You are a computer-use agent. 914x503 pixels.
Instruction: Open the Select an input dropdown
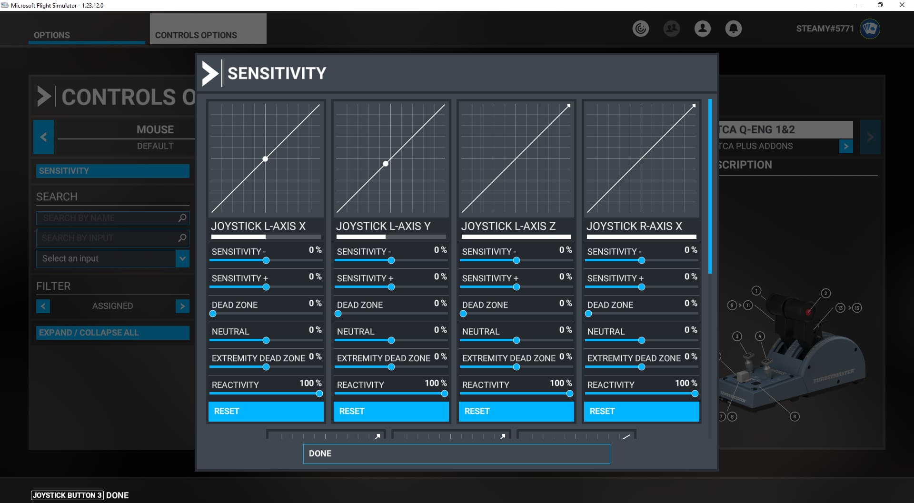(x=113, y=258)
